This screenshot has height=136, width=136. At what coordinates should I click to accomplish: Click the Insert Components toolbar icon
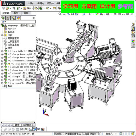[7, 8]
